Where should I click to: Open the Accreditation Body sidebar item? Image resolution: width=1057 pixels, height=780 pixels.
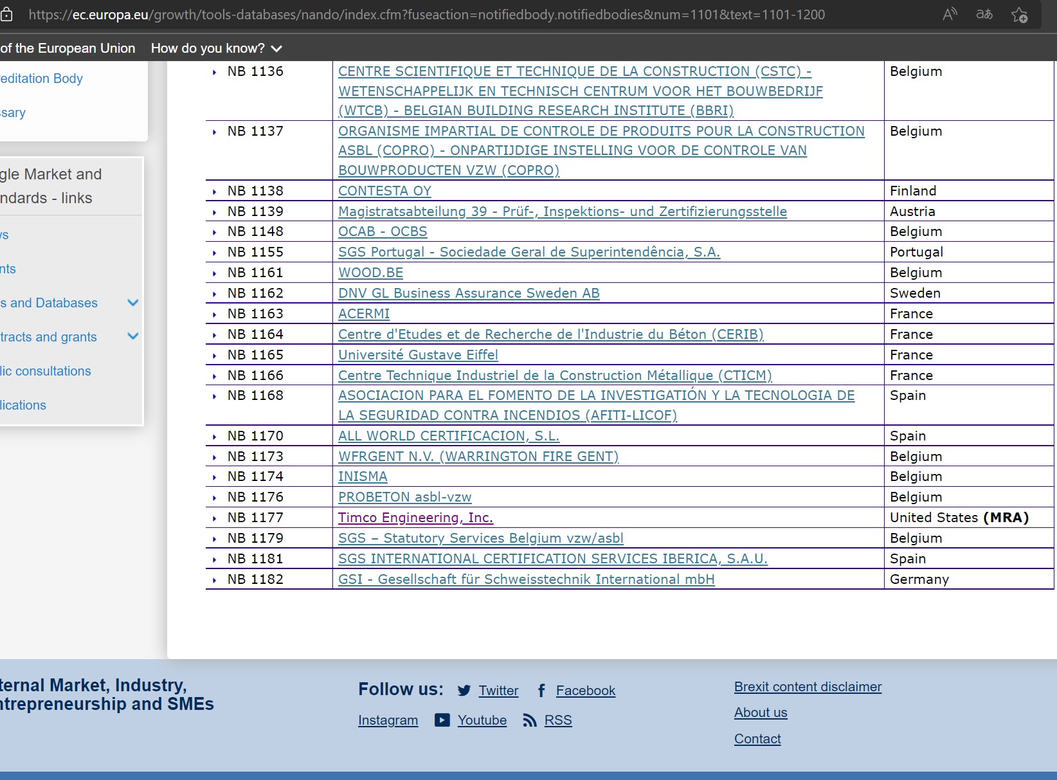point(41,78)
